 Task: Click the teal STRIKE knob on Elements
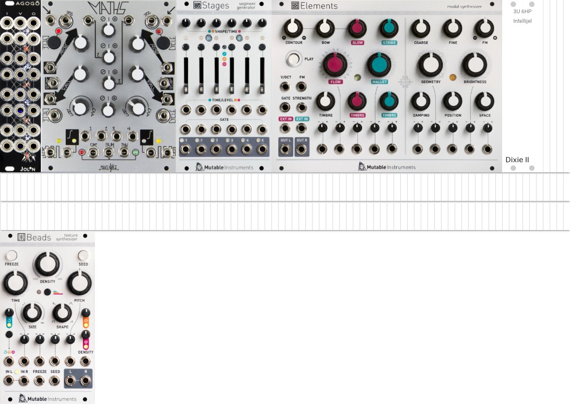[x=389, y=29]
